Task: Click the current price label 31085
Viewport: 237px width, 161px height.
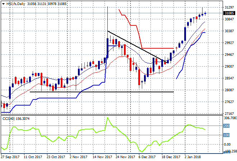Action: (229, 13)
